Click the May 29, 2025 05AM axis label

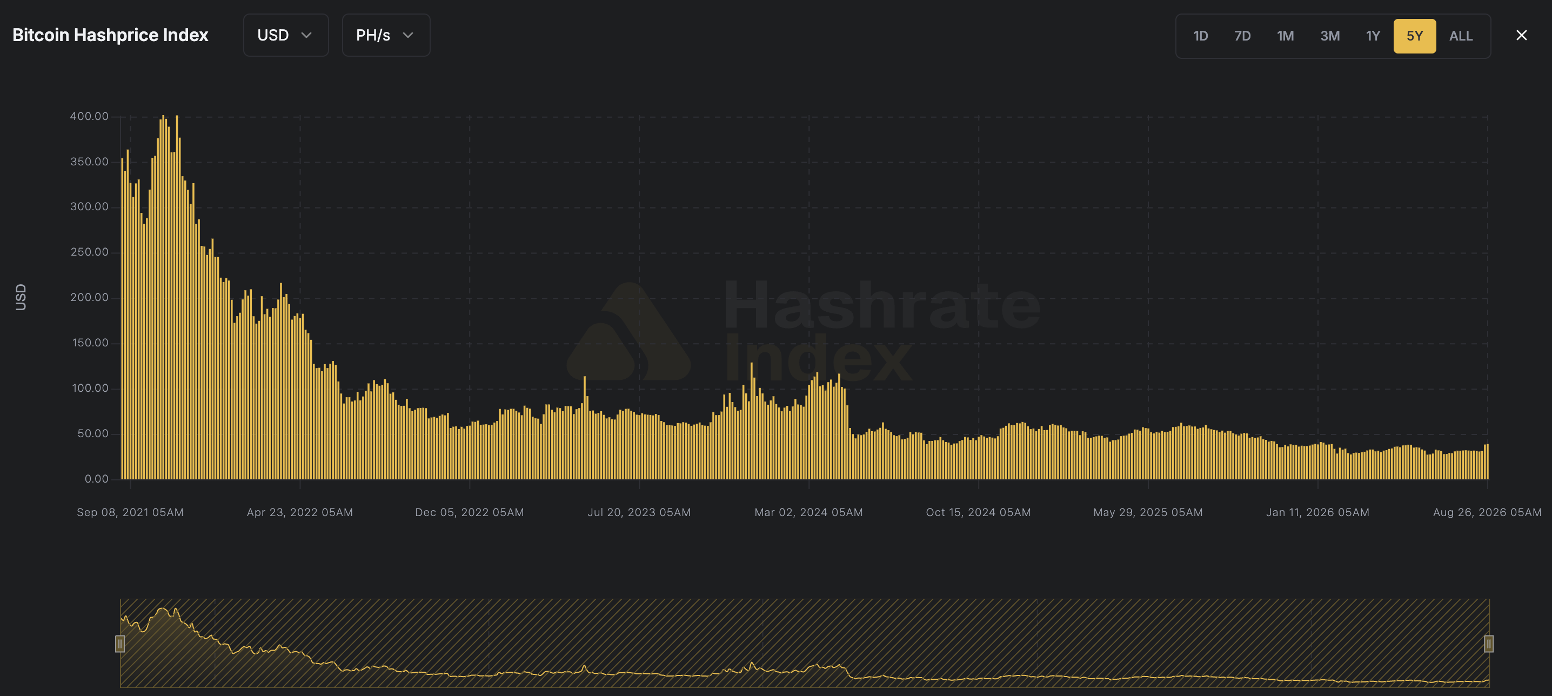1148,512
